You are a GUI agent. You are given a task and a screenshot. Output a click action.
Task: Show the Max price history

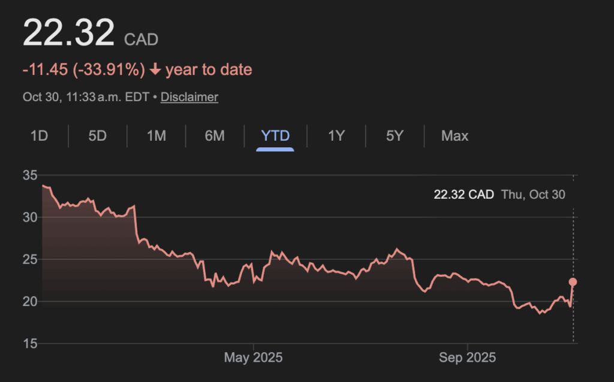[455, 136]
